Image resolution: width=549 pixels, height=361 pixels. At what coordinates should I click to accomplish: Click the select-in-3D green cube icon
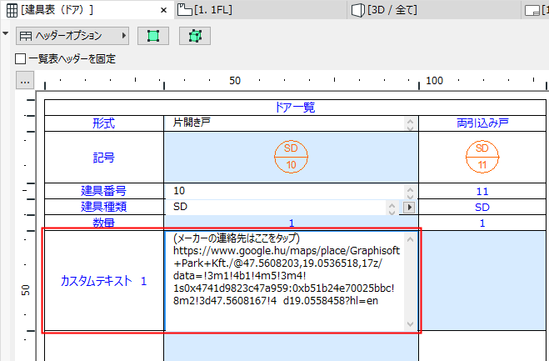coord(195,36)
